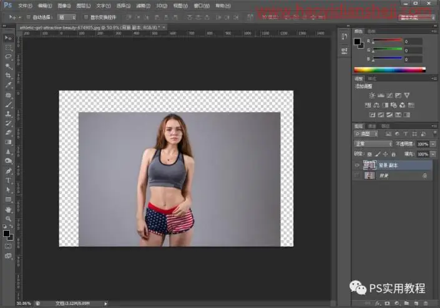Hide the 背景 副本 layer
440x308 pixels.
coord(357,165)
